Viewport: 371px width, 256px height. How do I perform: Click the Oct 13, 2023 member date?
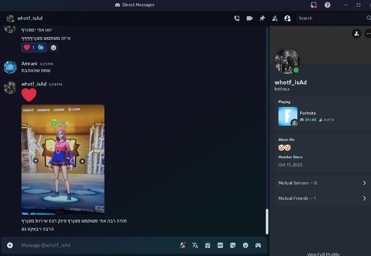[x=290, y=165]
